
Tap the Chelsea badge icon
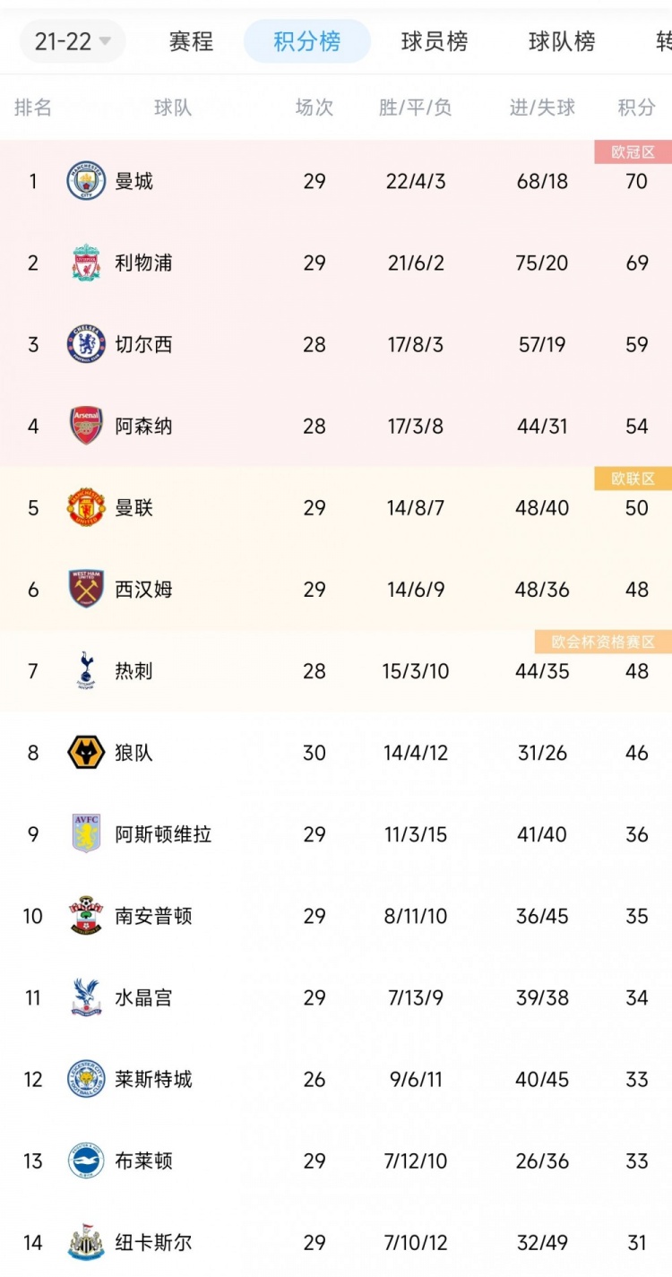[x=86, y=344]
